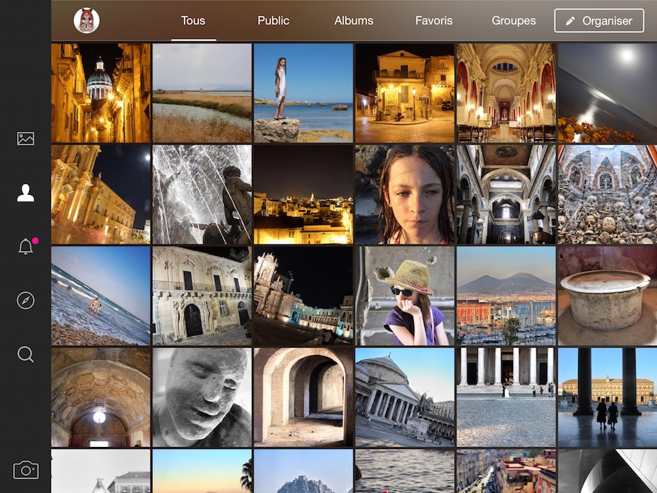Open photo of marshland under cloudy sky
The width and height of the screenshot is (657, 493).
(x=202, y=93)
